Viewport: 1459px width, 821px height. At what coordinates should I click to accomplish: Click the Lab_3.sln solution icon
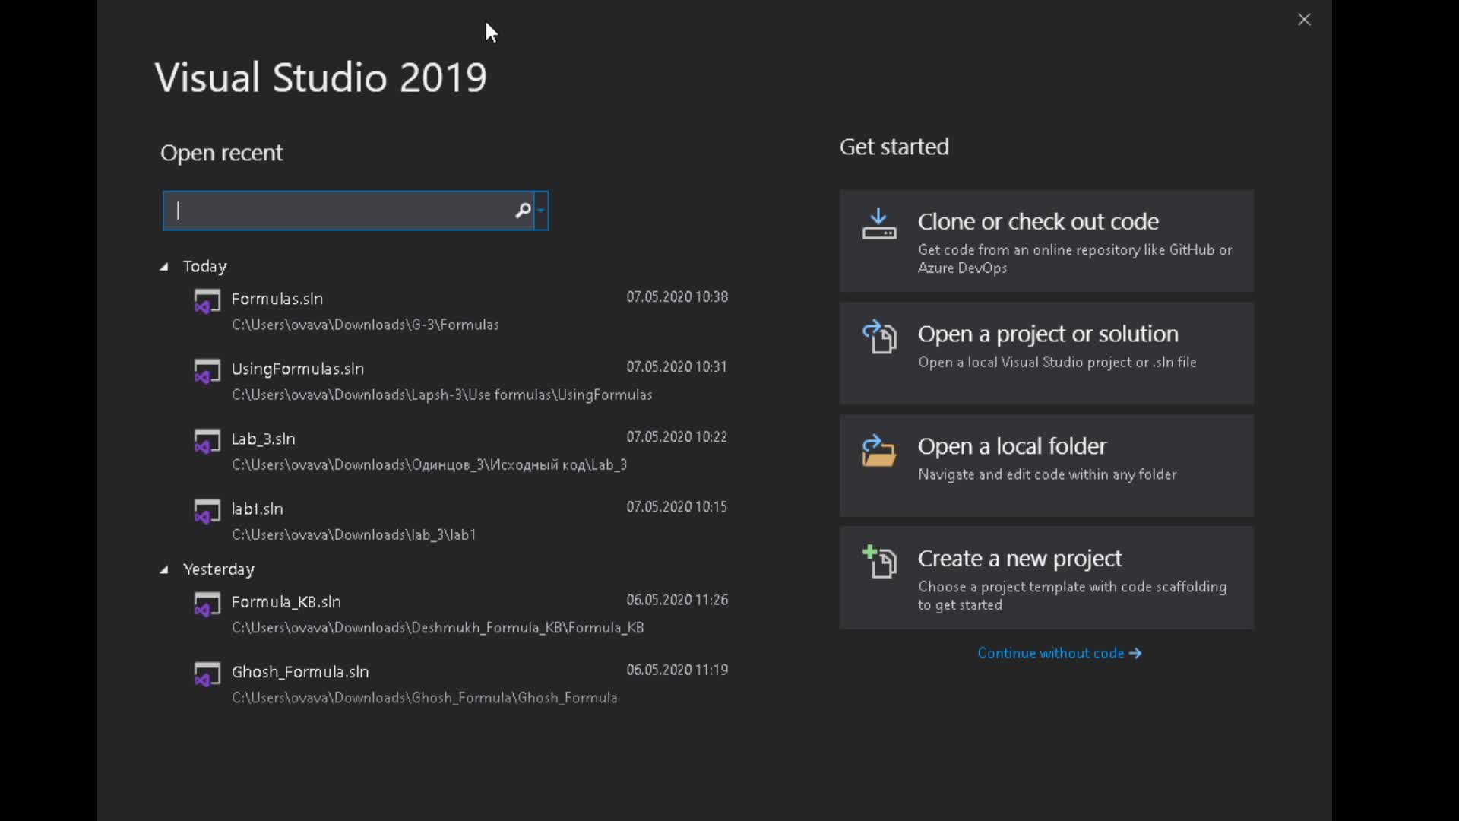207,441
